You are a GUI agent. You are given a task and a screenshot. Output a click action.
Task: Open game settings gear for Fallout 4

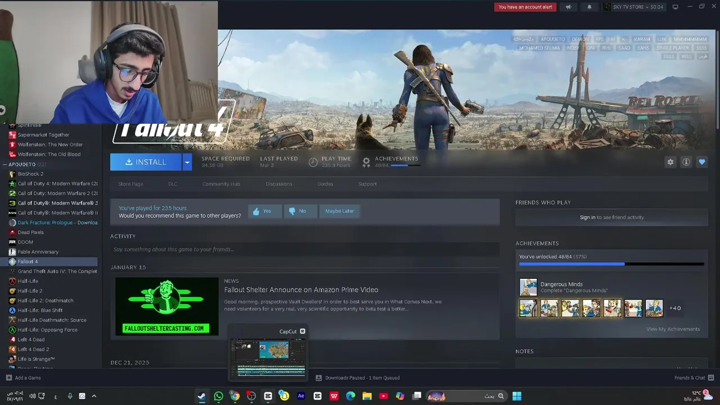click(670, 162)
